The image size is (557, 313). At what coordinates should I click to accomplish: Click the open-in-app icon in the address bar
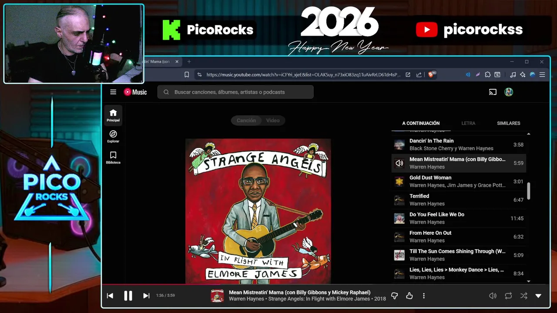click(408, 75)
